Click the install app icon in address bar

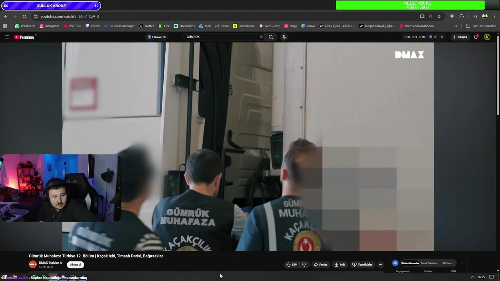click(x=422, y=16)
